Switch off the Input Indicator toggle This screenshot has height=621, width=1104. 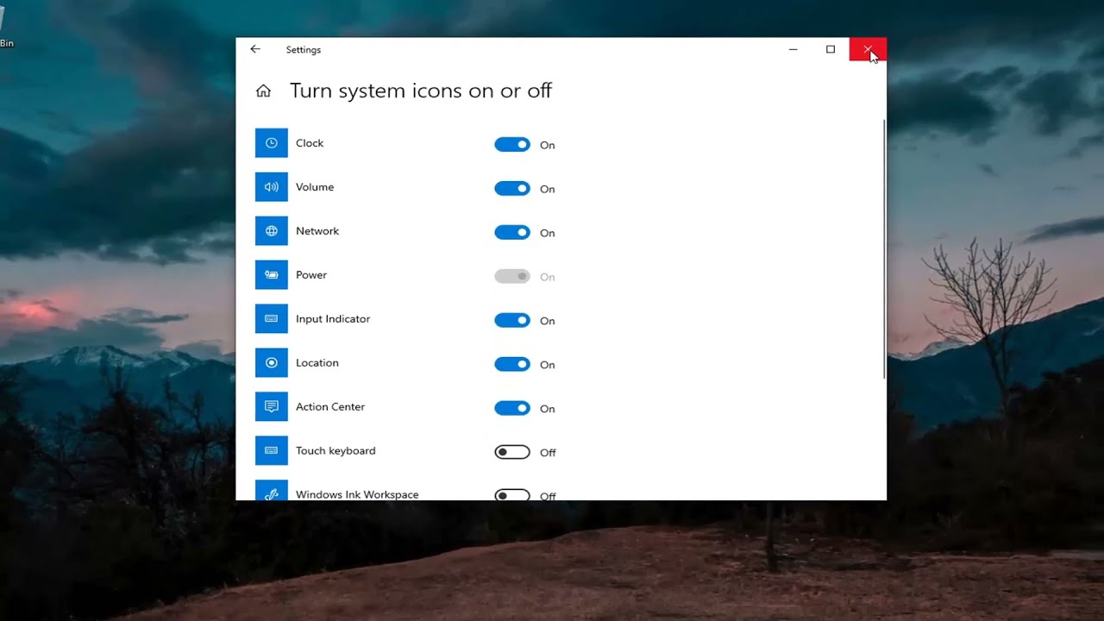click(512, 320)
